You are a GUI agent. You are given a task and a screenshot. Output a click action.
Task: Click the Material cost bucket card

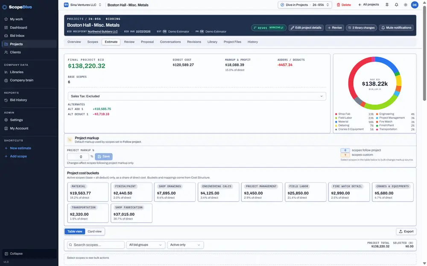pos(88,192)
